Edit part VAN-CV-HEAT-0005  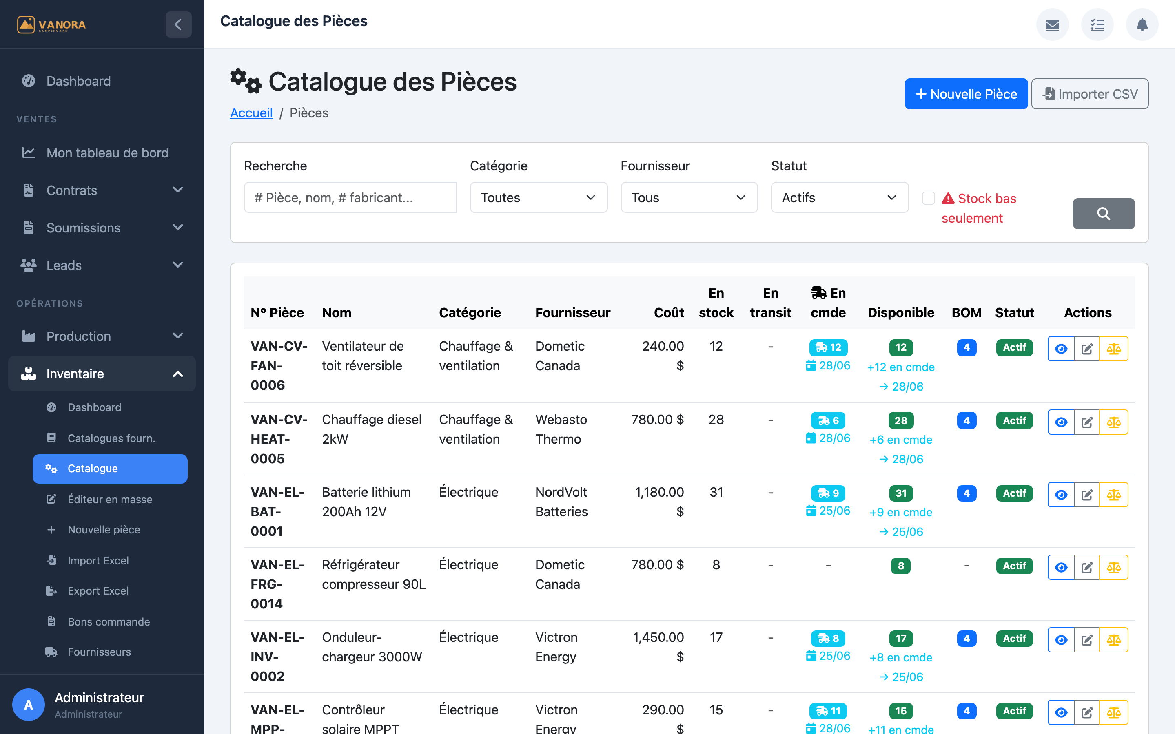click(x=1086, y=422)
